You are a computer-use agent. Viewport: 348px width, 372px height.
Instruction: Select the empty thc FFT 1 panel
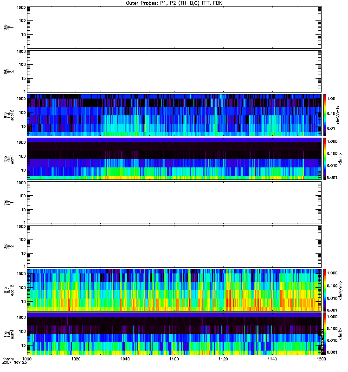tap(174, 202)
